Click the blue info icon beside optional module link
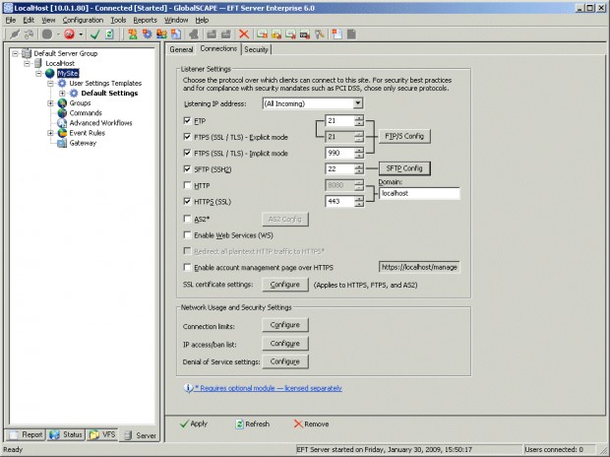 click(188, 388)
